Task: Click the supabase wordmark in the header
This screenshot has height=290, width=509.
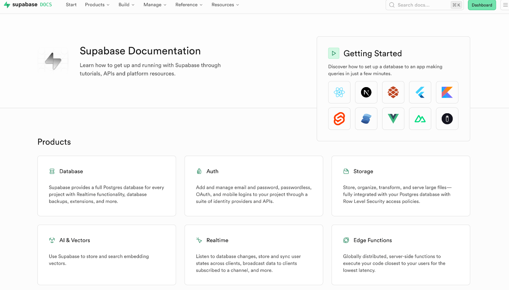Action: [x=25, y=5]
